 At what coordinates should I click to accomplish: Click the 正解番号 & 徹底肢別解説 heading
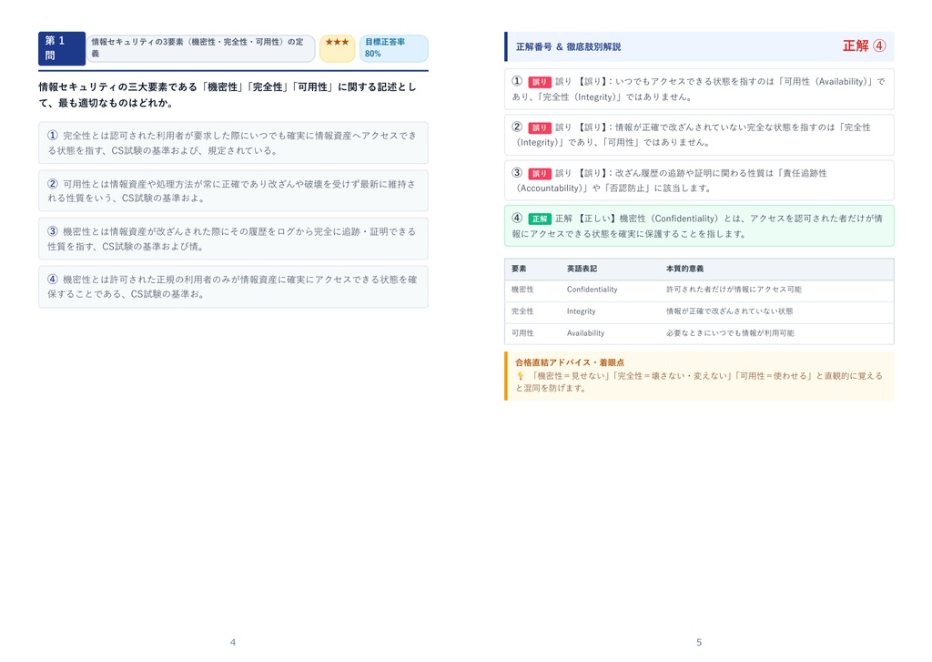[x=568, y=46]
